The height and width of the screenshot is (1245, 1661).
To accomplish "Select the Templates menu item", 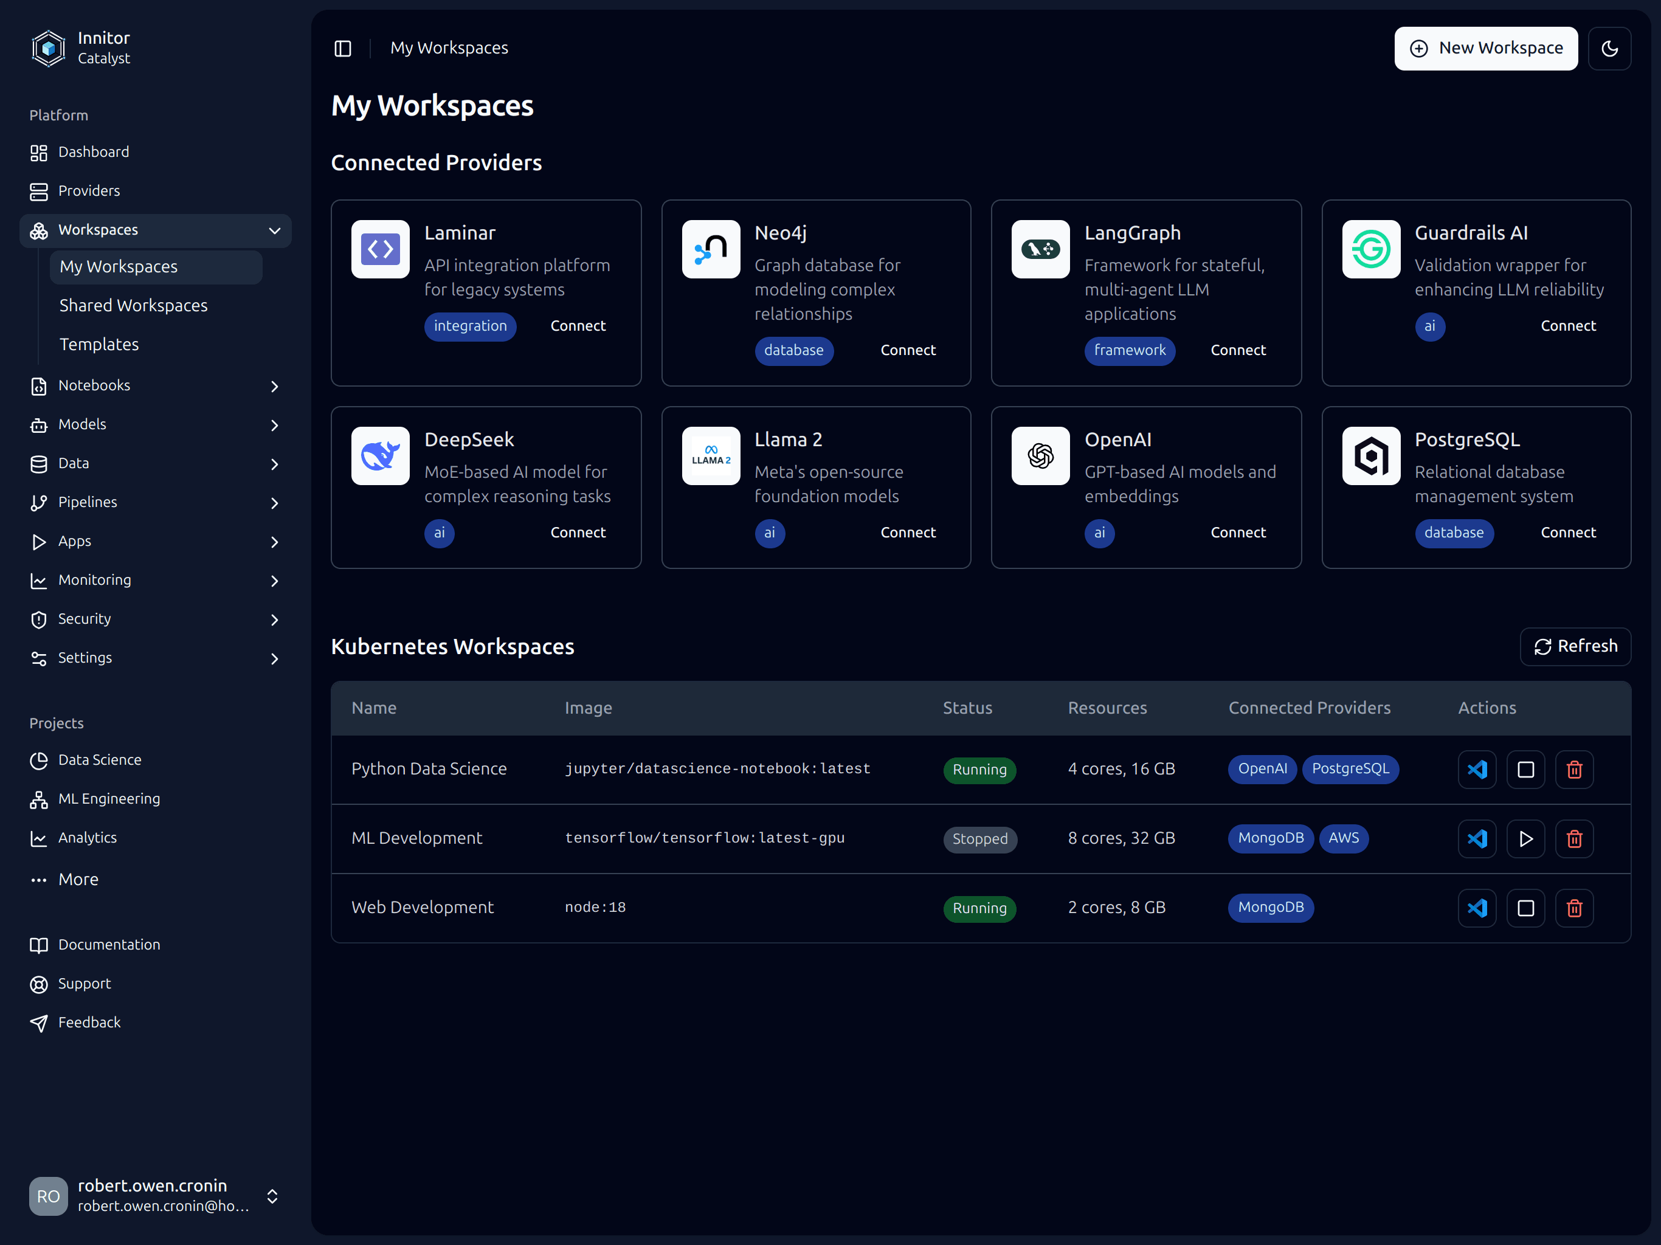I will coord(98,344).
